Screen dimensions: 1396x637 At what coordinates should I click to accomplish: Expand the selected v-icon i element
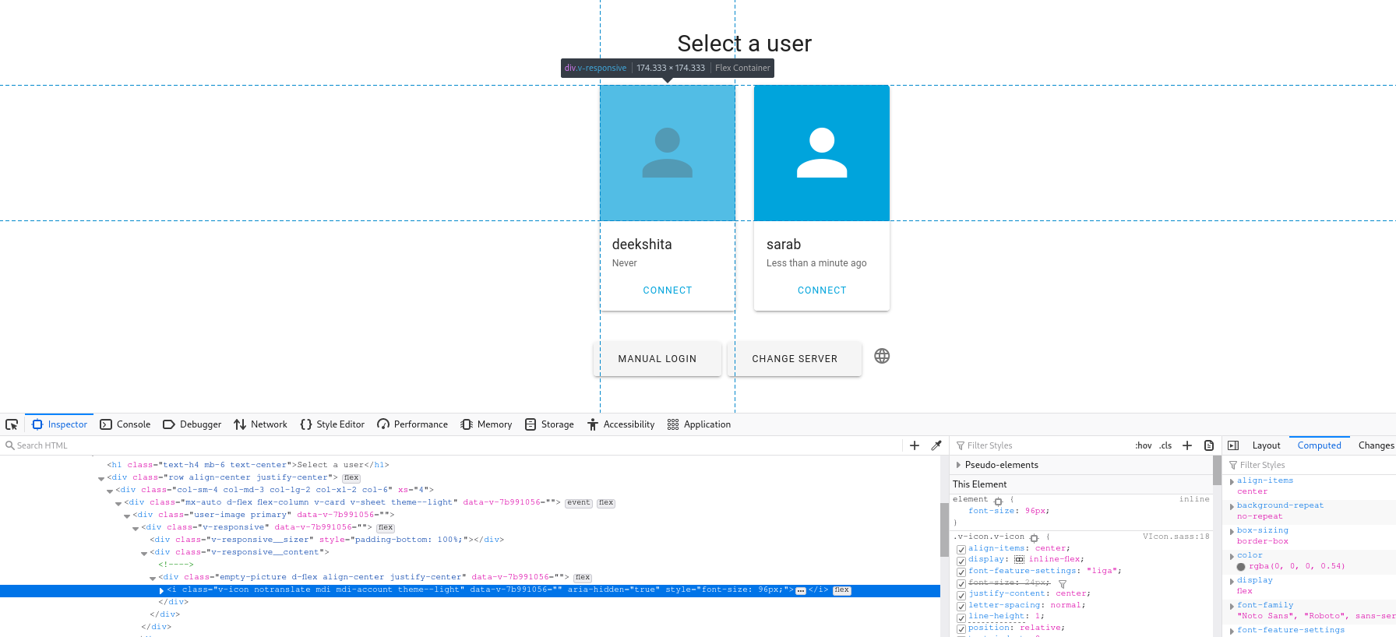[161, 590]
